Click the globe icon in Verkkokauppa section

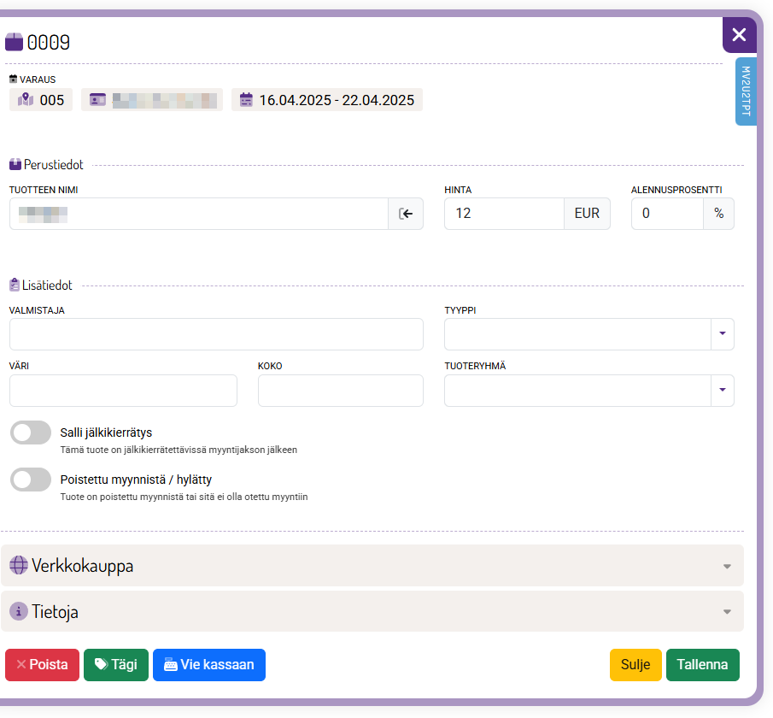[x=19, y=565]
